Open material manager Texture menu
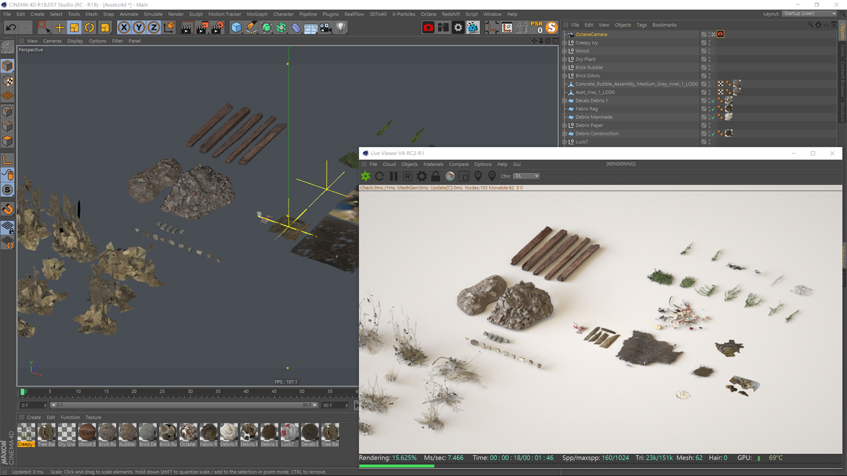Viewport: 847px width, 476px height. tap(93, 417)
